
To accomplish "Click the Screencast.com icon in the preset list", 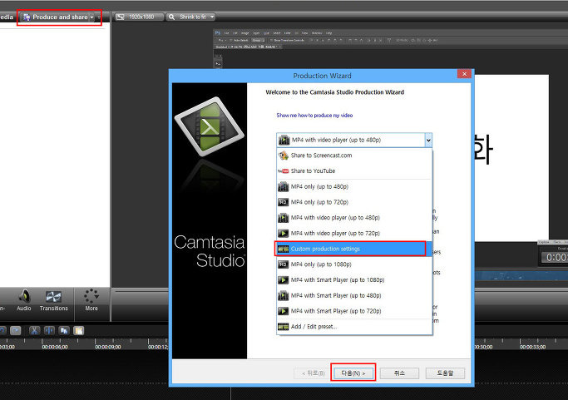I will pos(283,156).
